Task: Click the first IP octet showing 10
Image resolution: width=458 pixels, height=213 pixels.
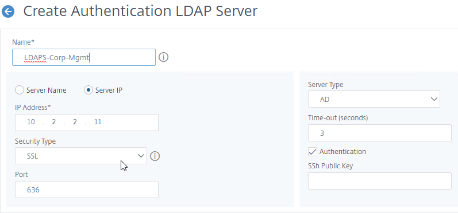Action: coord(31,122)
